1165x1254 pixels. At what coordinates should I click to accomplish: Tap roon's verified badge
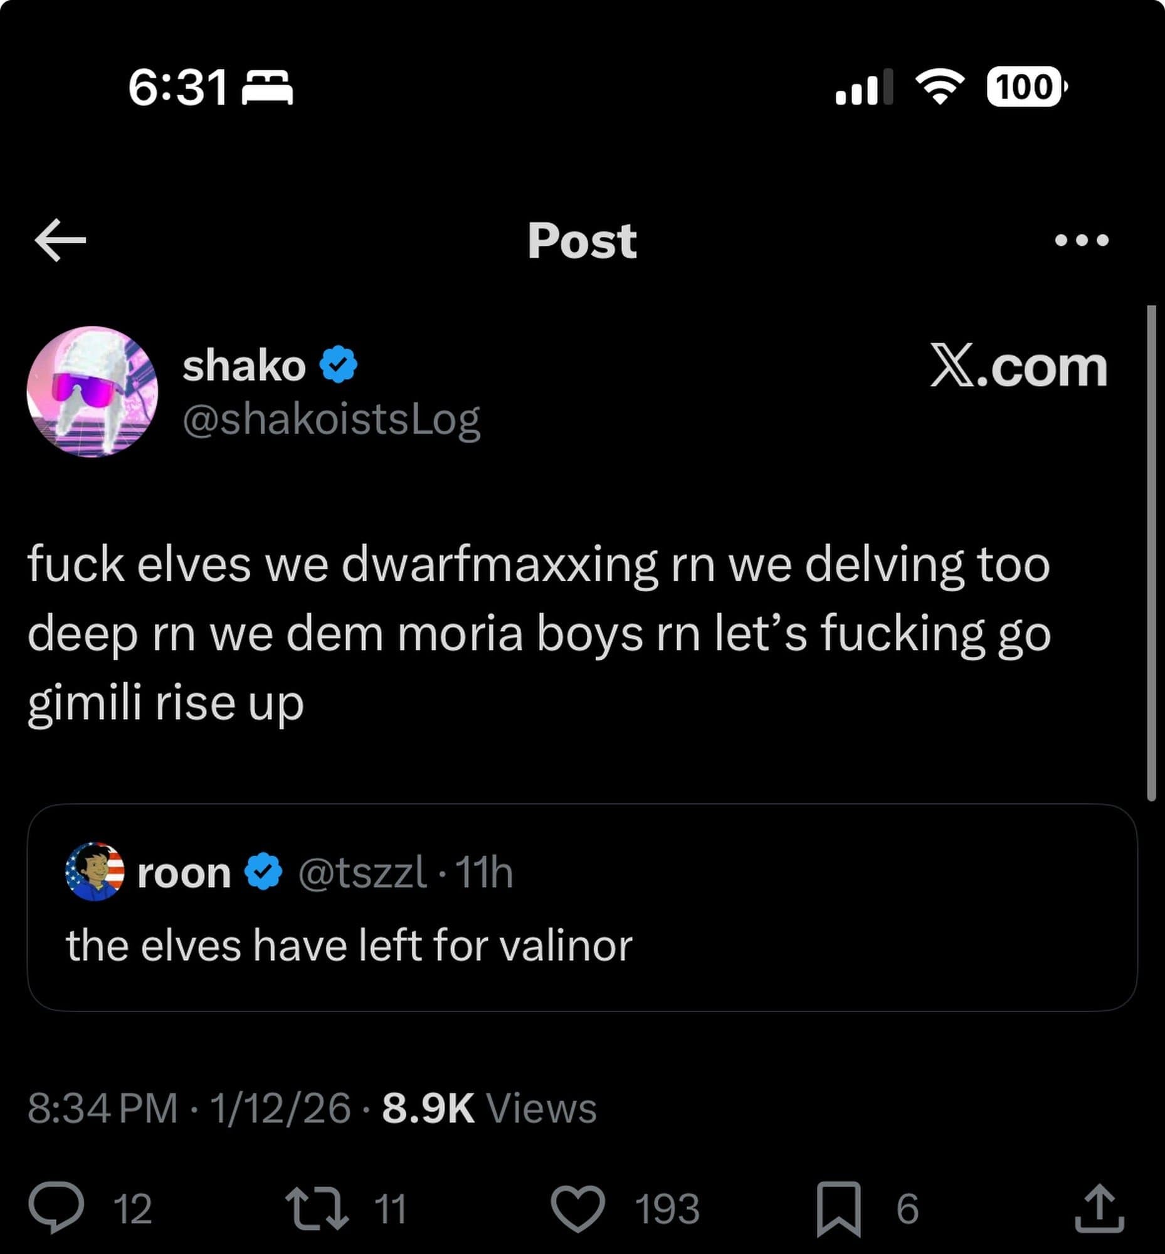tap(263, 872)
